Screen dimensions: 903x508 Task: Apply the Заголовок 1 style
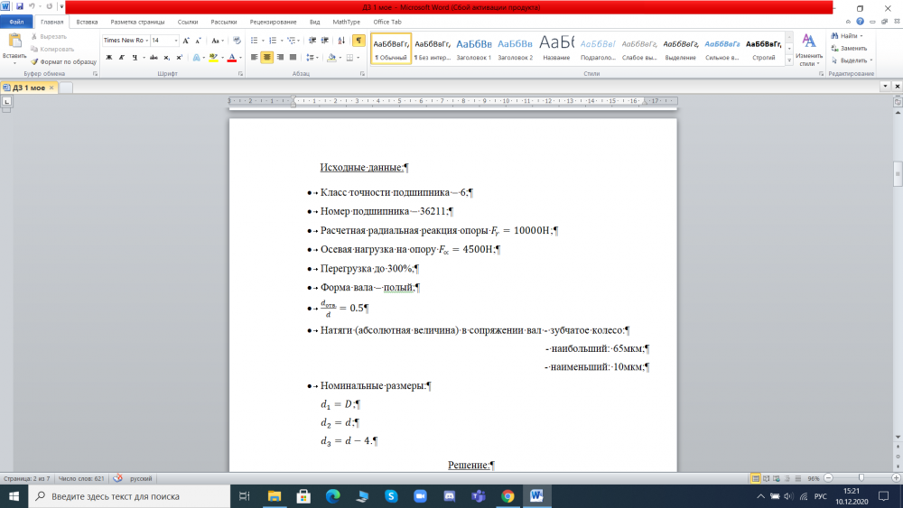[474, 48]
